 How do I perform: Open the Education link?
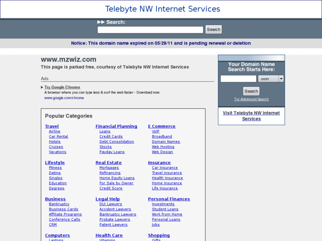click(x=58, y=183)
